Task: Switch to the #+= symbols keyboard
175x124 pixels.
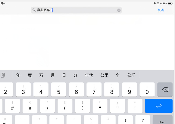Action: click(163, 120)
